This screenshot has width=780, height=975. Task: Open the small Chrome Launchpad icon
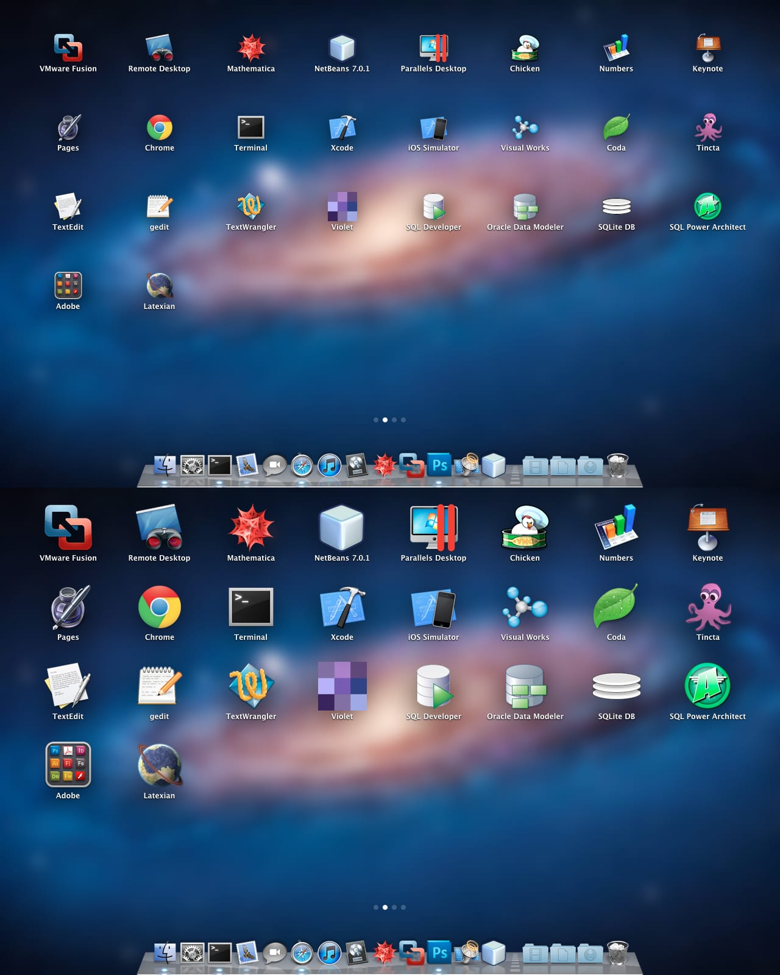(x=160, y=127)
